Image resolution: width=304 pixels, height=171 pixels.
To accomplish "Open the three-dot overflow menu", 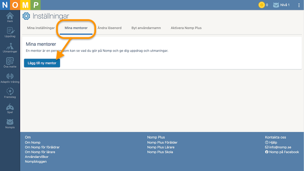I will click(x=299, y=5).
